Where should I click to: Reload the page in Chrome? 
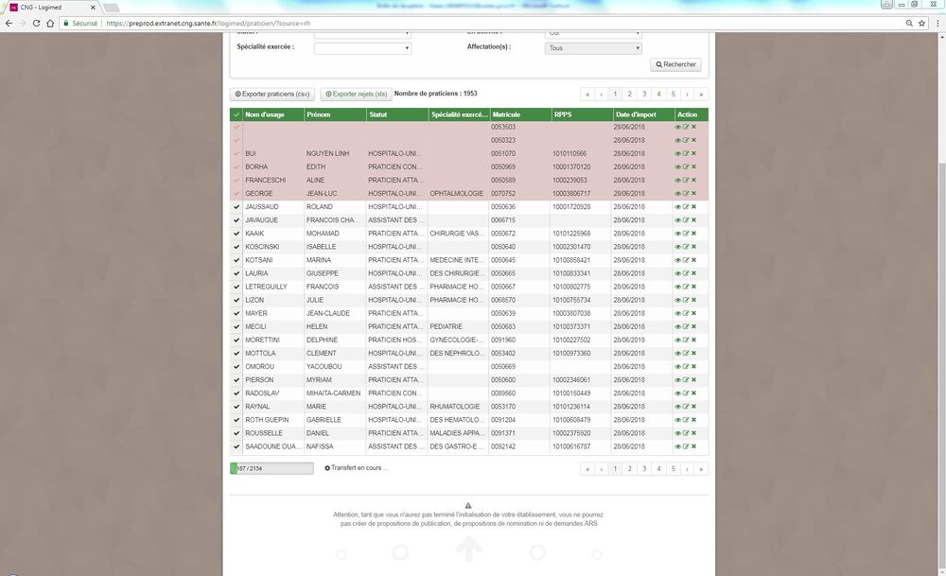coord(36,23)
